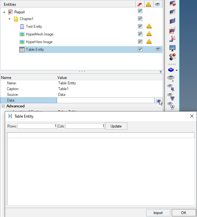The width and height of the screenshot is (197, 217).
Task: Click the Report document icon
Action: [10, 12]
